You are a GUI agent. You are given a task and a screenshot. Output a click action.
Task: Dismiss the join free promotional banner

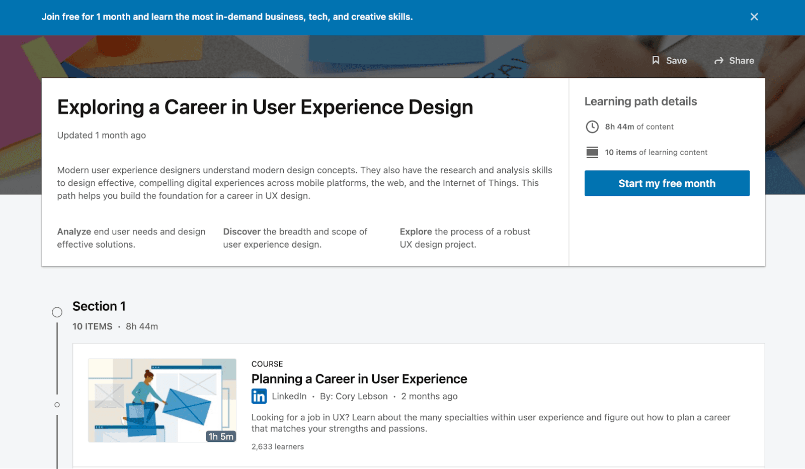(x=754, y=17)
